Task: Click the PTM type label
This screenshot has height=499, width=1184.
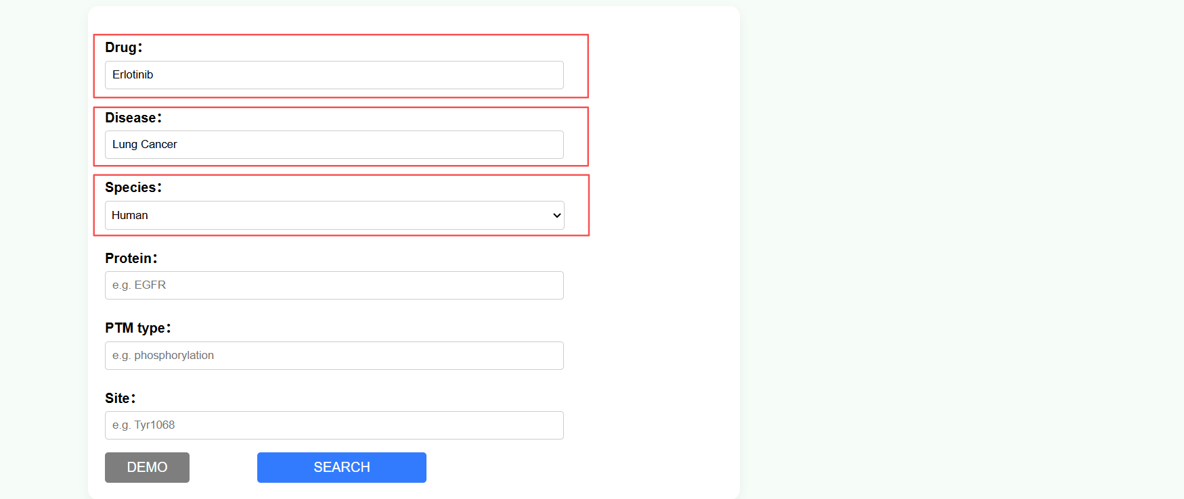Action: tap(138, 328)
